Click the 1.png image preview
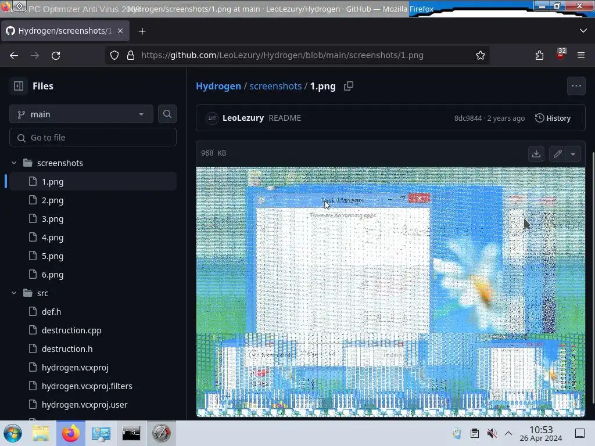 [x=390, y=292]
